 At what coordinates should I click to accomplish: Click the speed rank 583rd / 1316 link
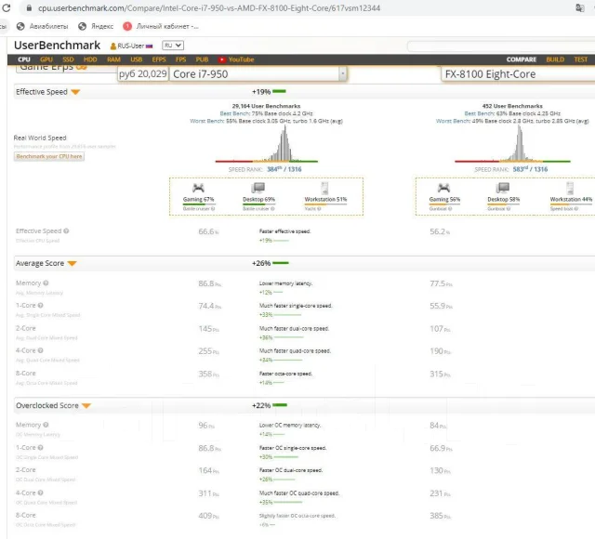[530, 169]
